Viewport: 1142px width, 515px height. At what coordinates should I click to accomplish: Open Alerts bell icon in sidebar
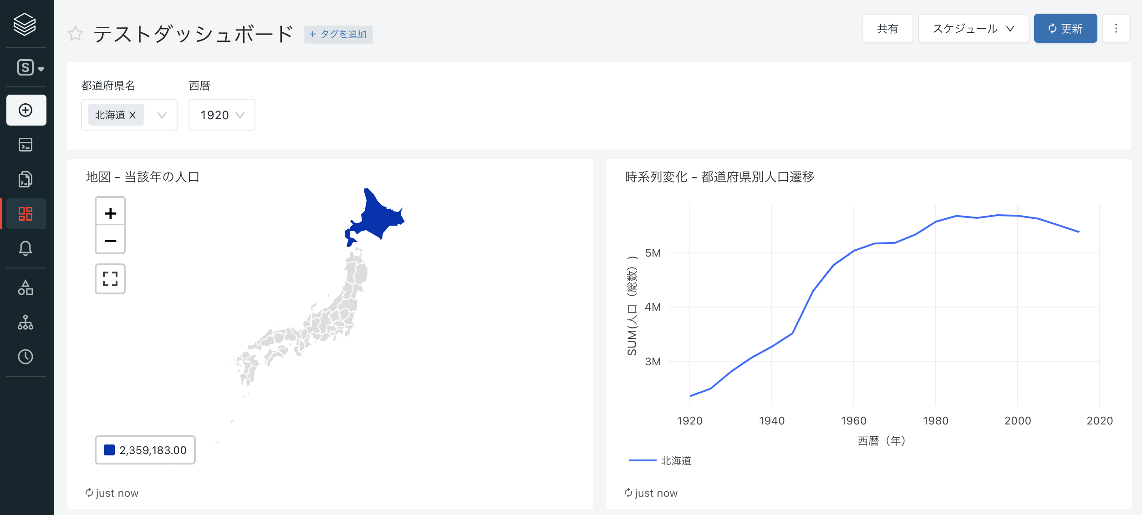point(25,248)
